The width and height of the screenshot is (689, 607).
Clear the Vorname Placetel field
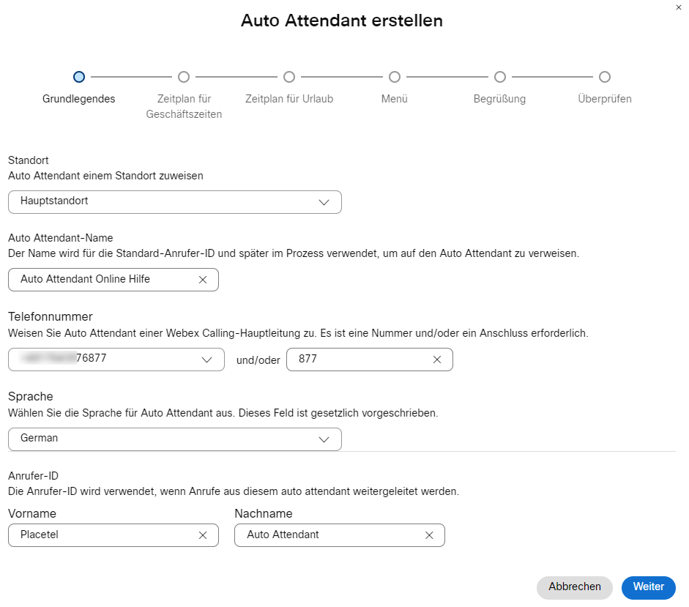coord(203,535)
